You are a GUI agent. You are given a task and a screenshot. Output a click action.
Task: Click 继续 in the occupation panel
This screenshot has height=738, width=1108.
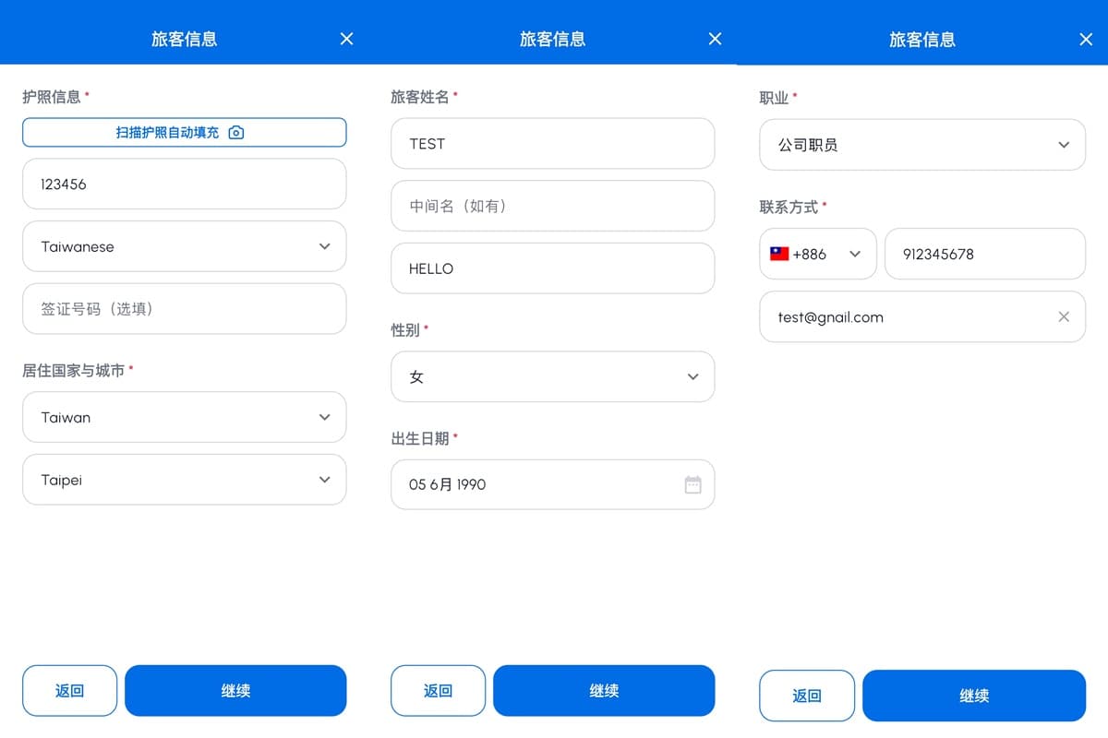[x=974, y=696]
